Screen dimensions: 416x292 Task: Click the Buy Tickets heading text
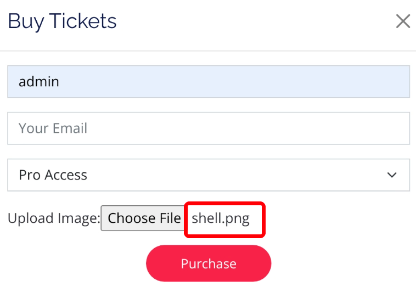pyautogui.click(x=62, y=21)
